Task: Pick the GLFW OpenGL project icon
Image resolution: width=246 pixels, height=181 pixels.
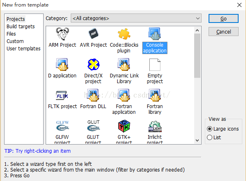Action: coord(63,126)
